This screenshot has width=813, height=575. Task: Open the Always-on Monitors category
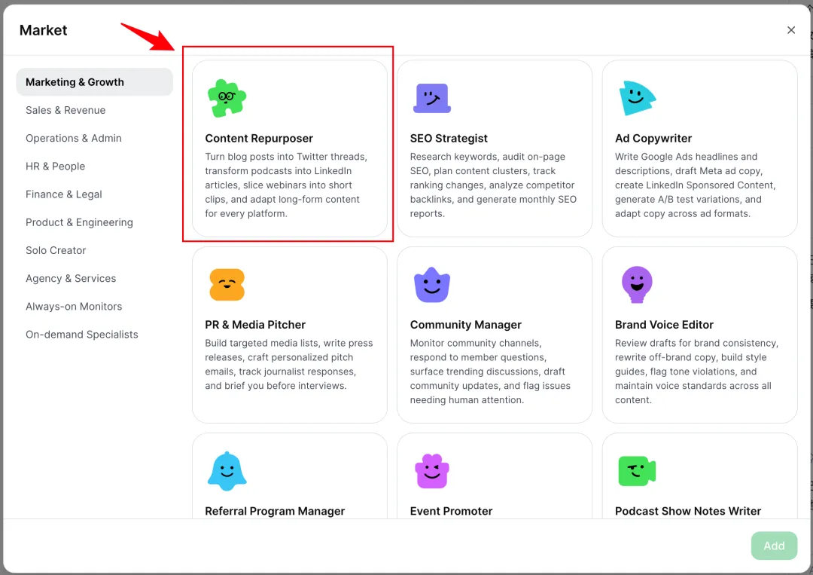click(x=74, y=306)
